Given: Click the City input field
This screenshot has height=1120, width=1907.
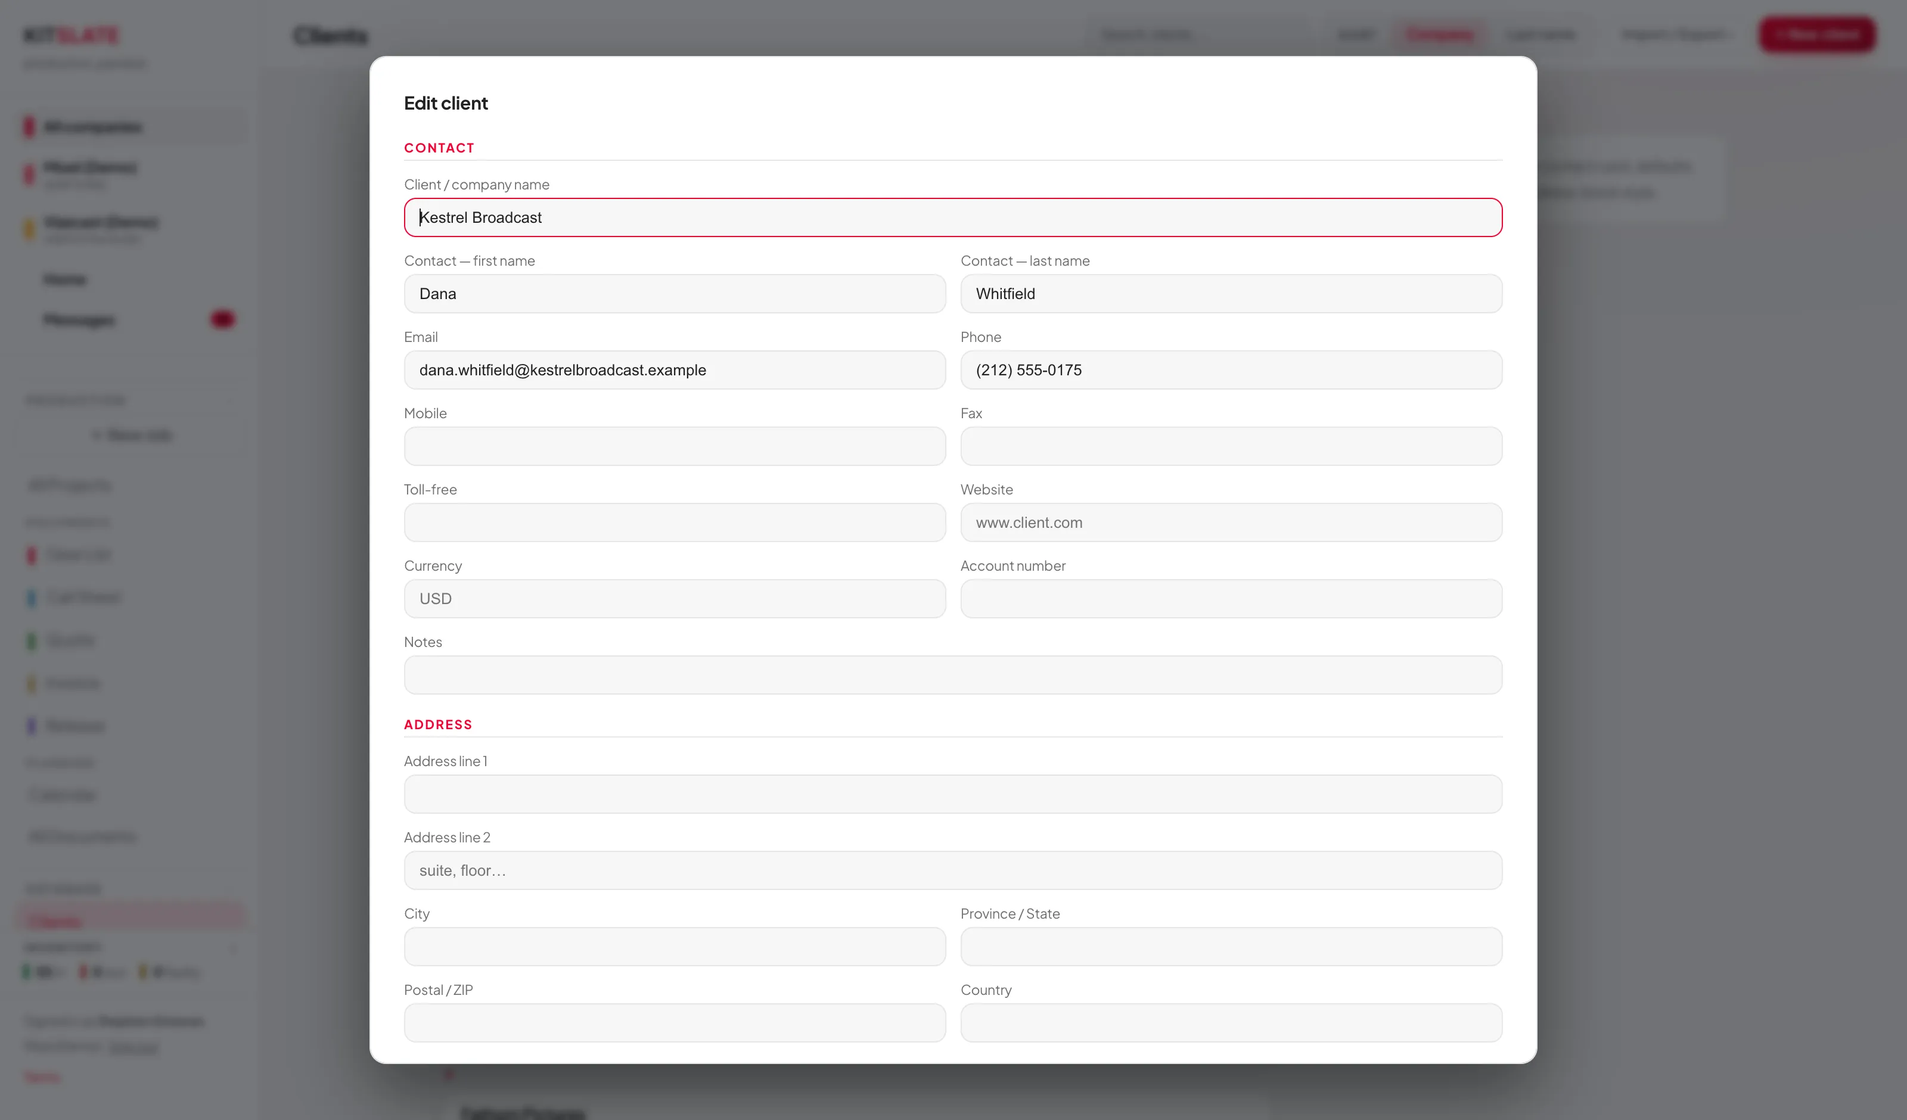Looking at the screenshot, I should (x=674, y=947).
